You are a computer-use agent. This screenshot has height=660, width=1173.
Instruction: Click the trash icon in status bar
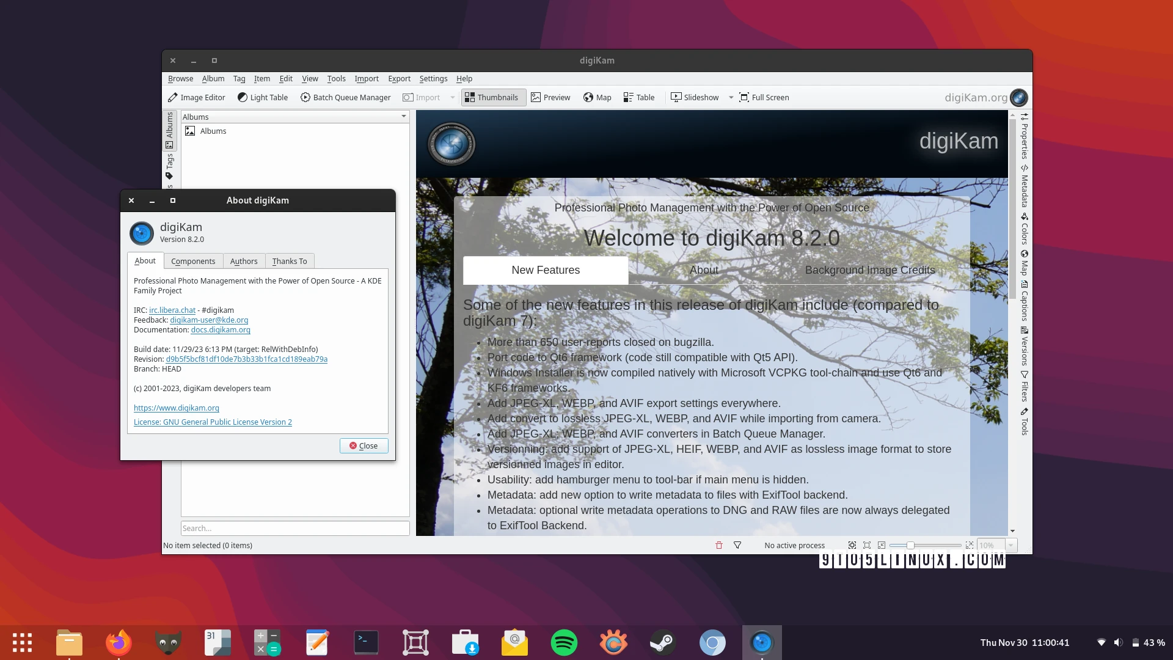click(x=719, y=545)
